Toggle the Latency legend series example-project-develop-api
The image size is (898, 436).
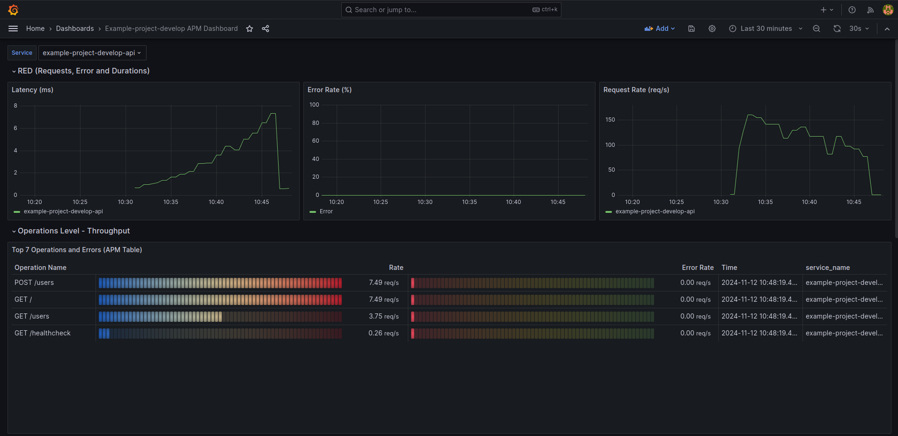point(63,211)
